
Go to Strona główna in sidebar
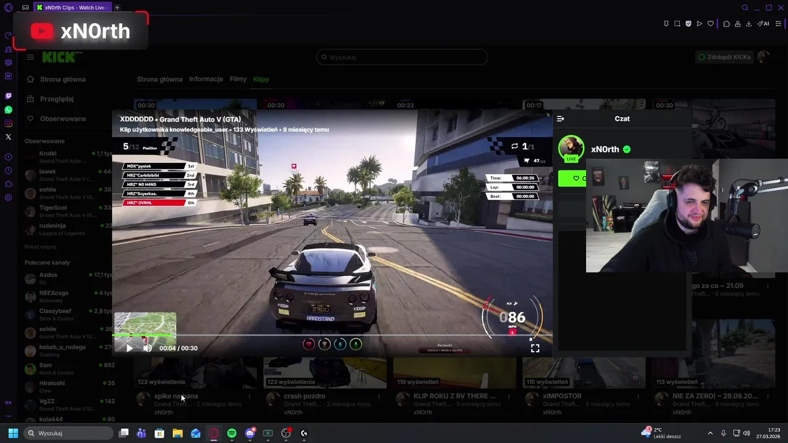[x=57, y=79]
